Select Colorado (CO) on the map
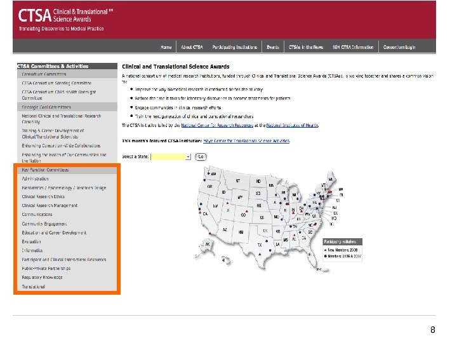 [243, 215]
